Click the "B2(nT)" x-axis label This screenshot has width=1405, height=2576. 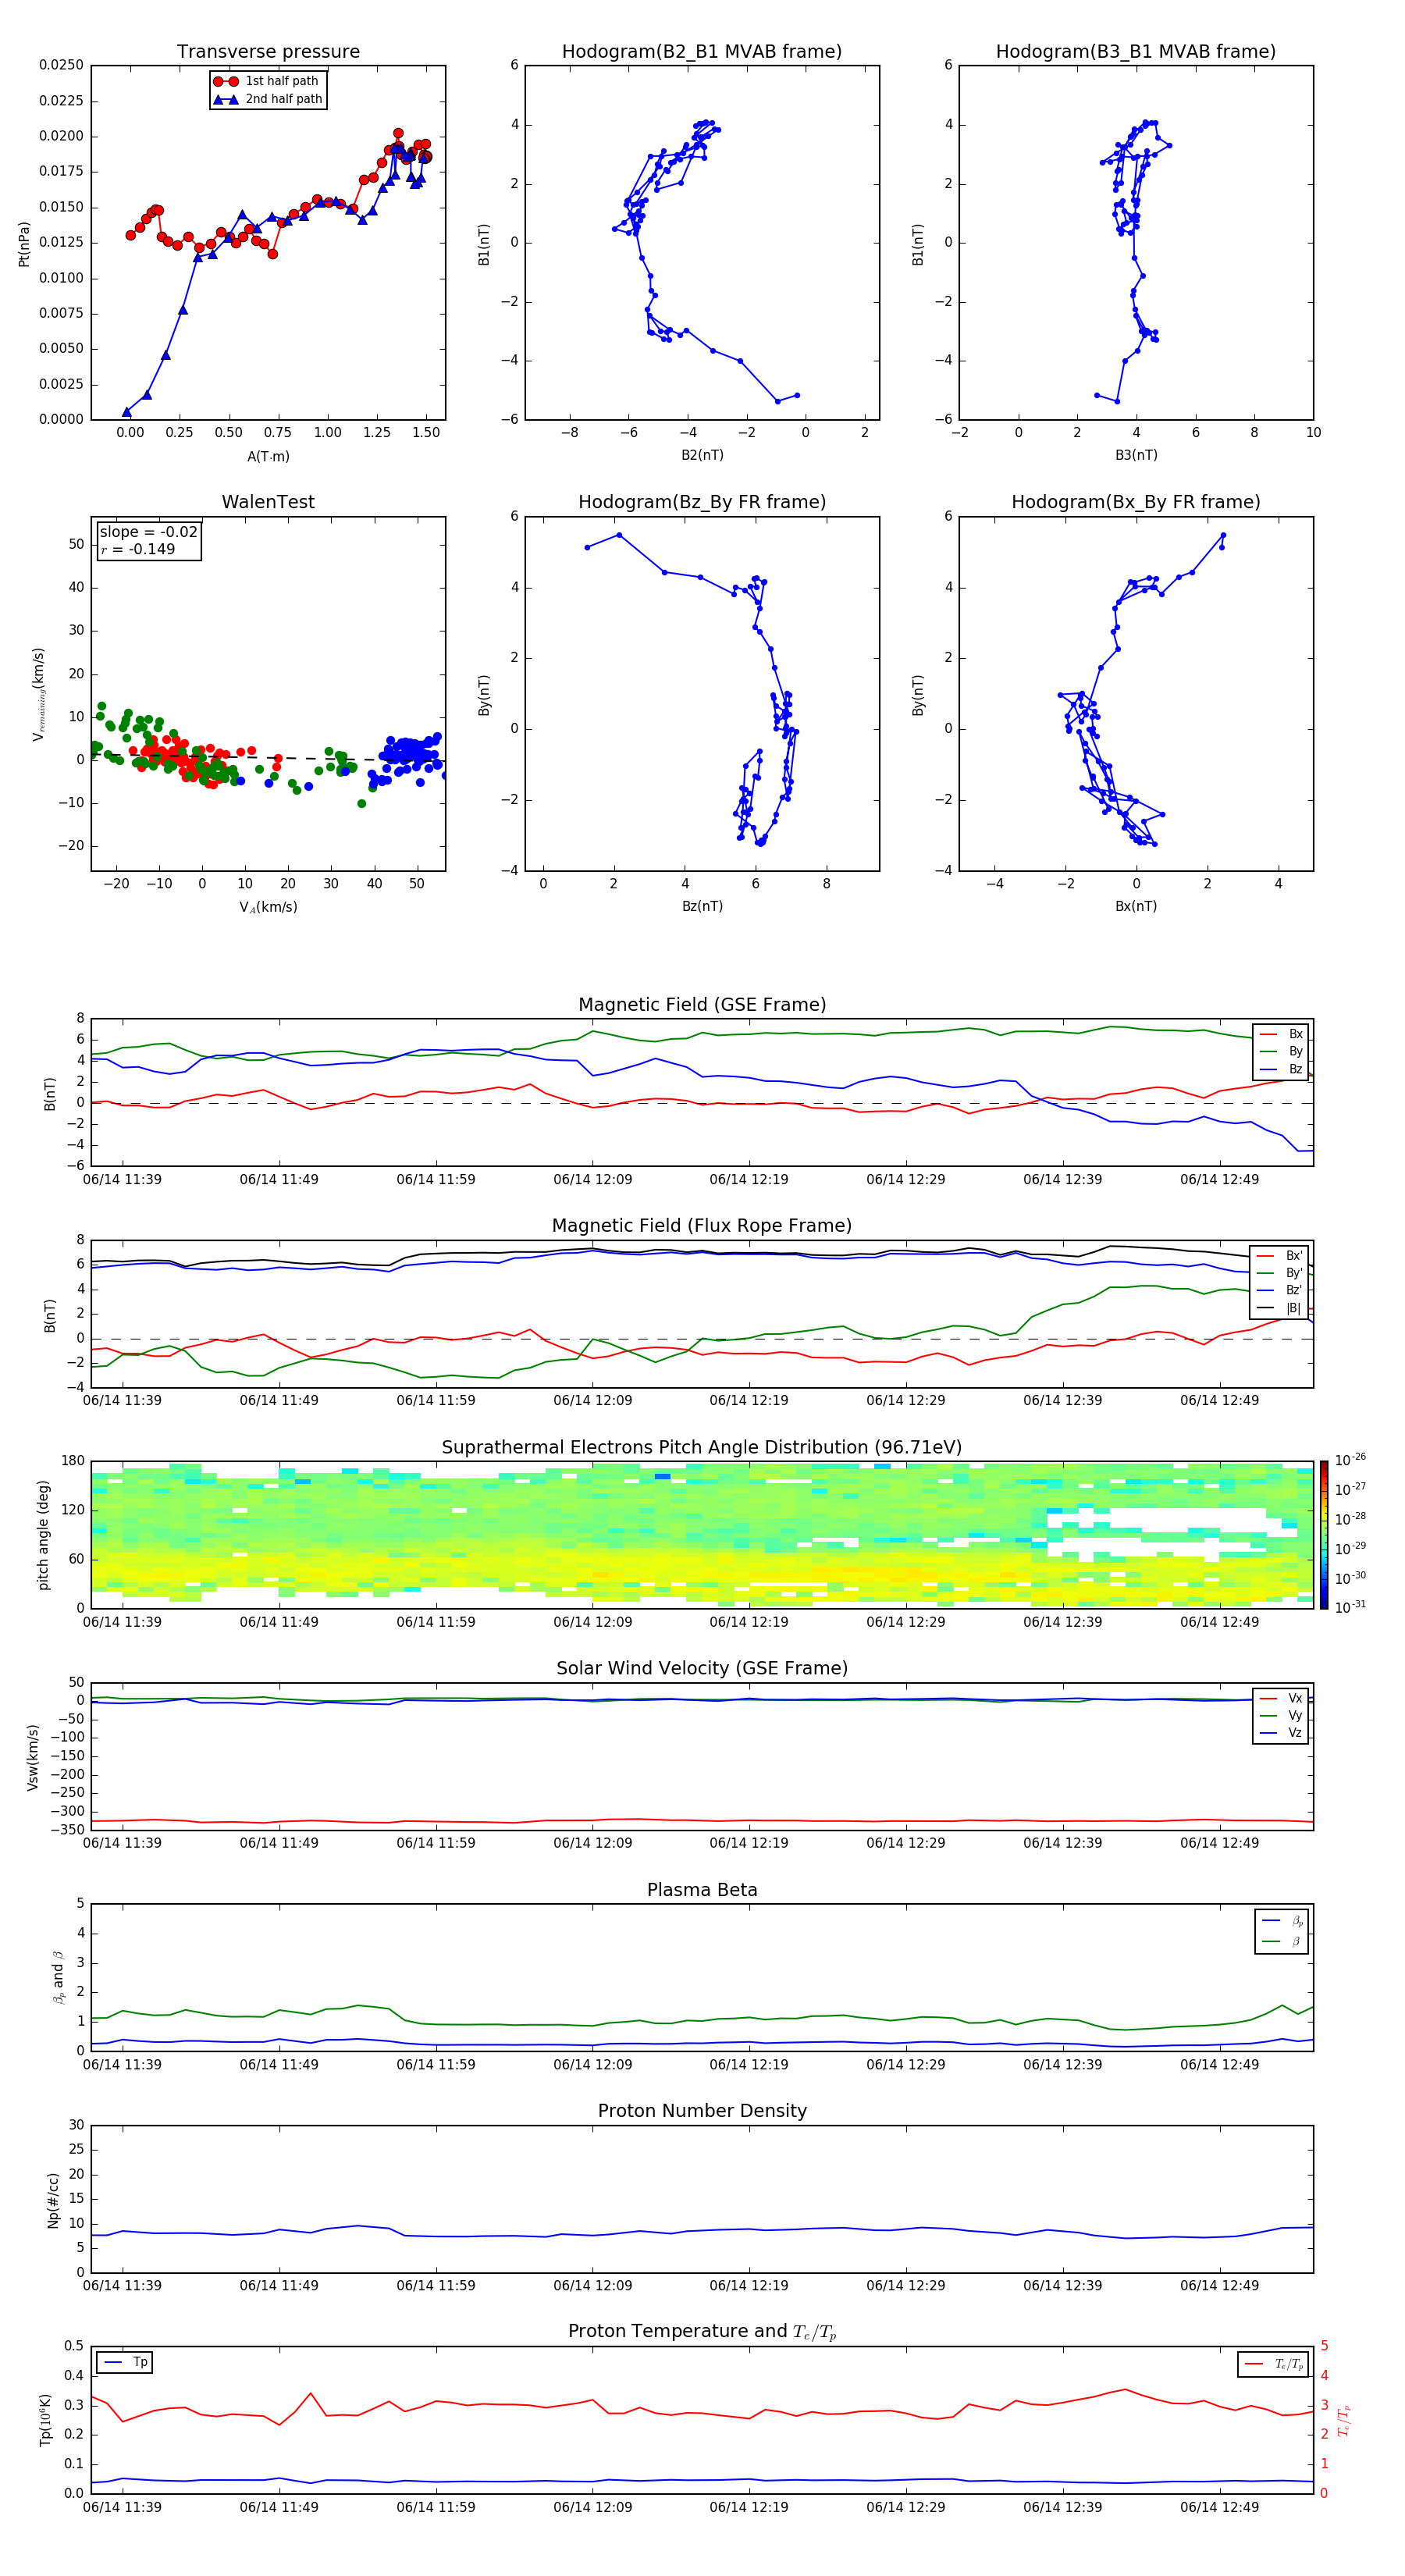coord(702,455)
